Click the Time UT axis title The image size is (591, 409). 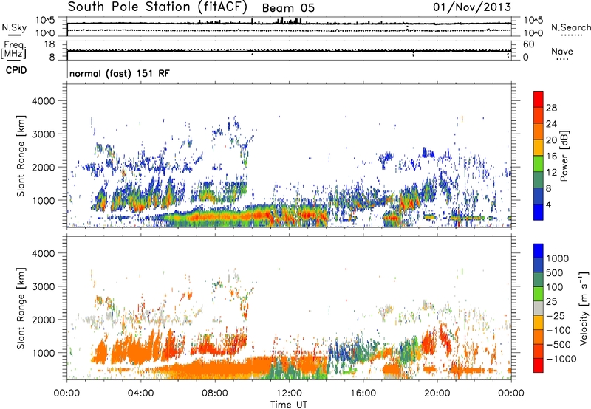(x=289, y=405)
